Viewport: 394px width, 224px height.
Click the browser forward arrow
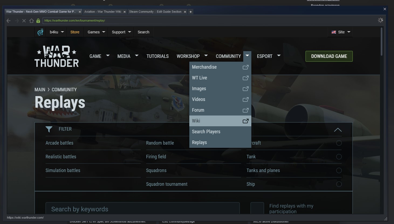(17, 21)
